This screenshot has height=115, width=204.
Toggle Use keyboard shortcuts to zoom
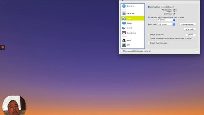pyautogui.click(x=149, y=7)
